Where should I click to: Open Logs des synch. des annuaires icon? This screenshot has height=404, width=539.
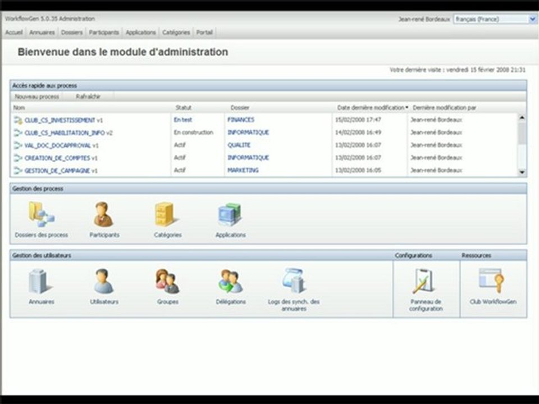click(x=294, y=281)
